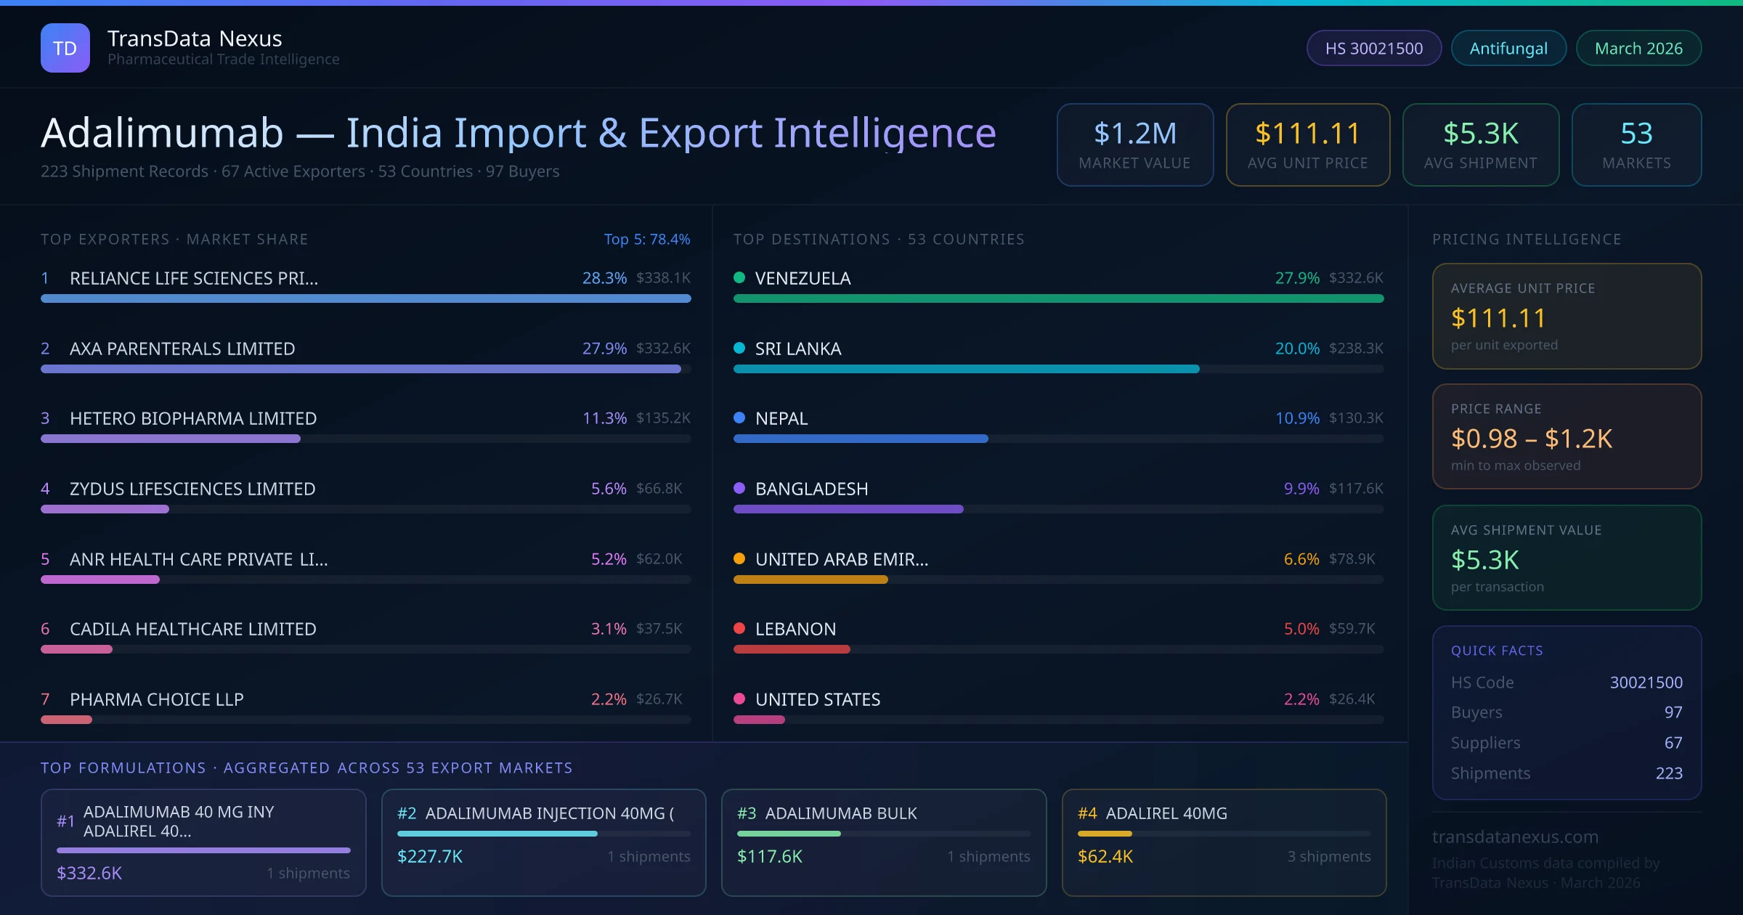This screenshot has height=915, width=1743.
Task: Click the blue Nepal dot marker
Action: [739, 418]
